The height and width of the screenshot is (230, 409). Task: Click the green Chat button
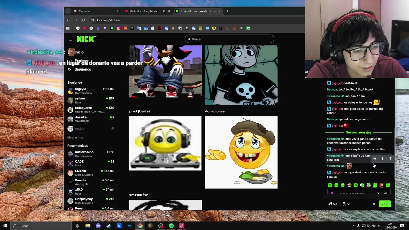(x=385, y=204)
